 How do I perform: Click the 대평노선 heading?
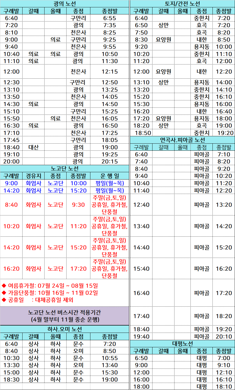182,344
